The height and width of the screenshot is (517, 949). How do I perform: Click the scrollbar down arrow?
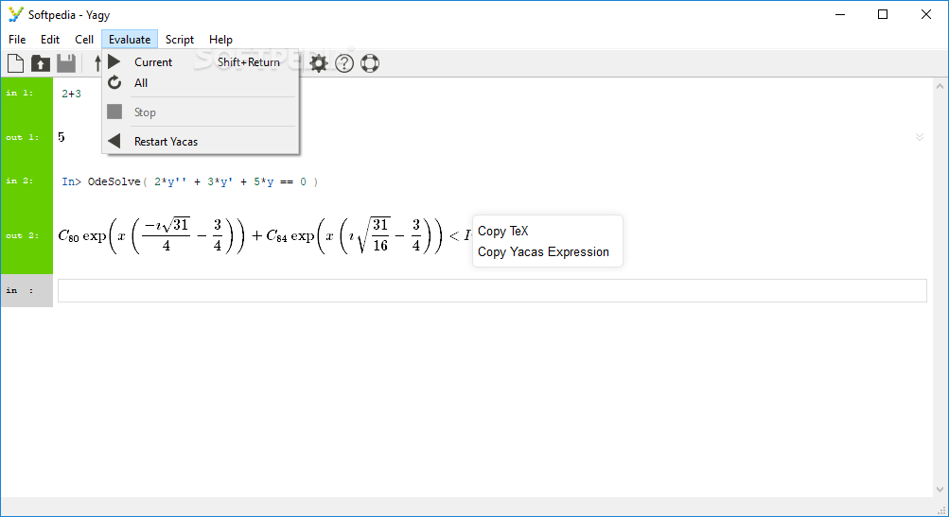[940, 490]
